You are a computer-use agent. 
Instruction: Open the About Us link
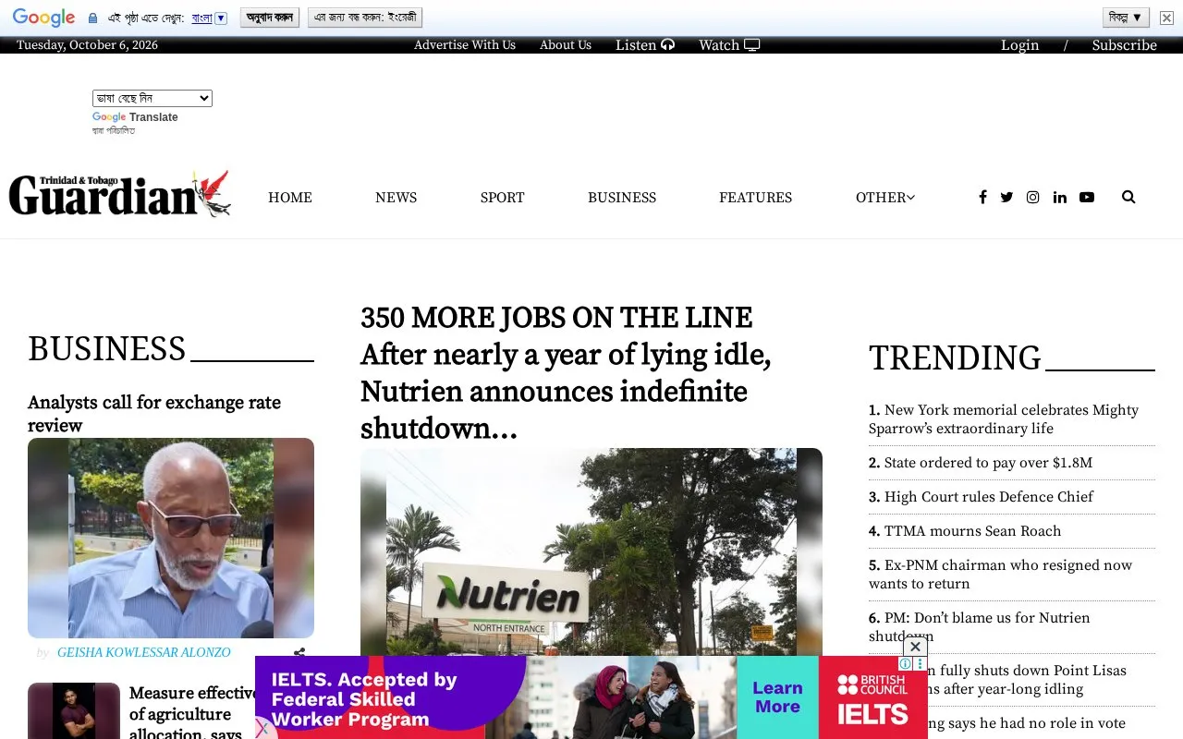click(566, 45)
